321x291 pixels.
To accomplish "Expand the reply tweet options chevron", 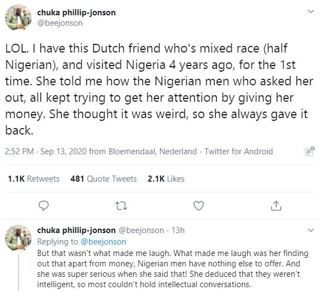I will pyautogui.click(x=311, y=230).
